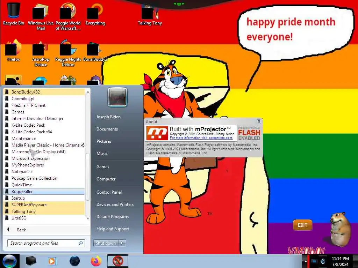Open Documents from the Start menu

click(107, 129)
